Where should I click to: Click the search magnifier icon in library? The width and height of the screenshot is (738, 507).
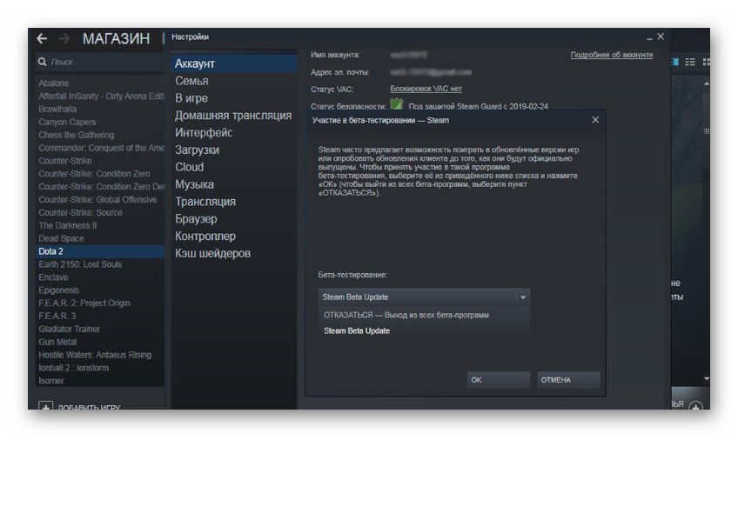42,63
